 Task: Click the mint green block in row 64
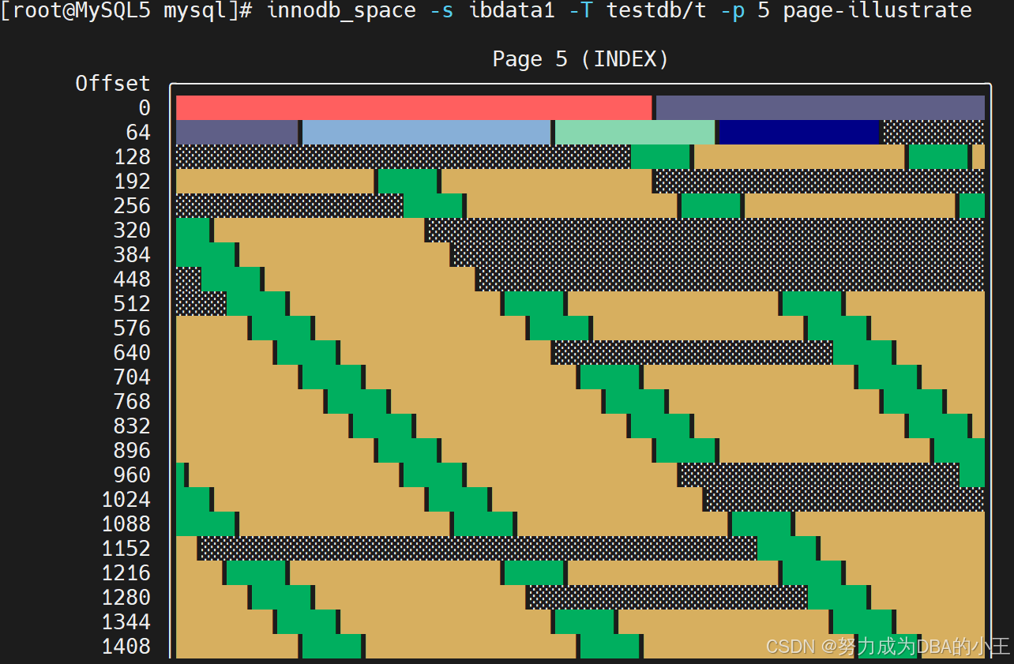(635, 133)
